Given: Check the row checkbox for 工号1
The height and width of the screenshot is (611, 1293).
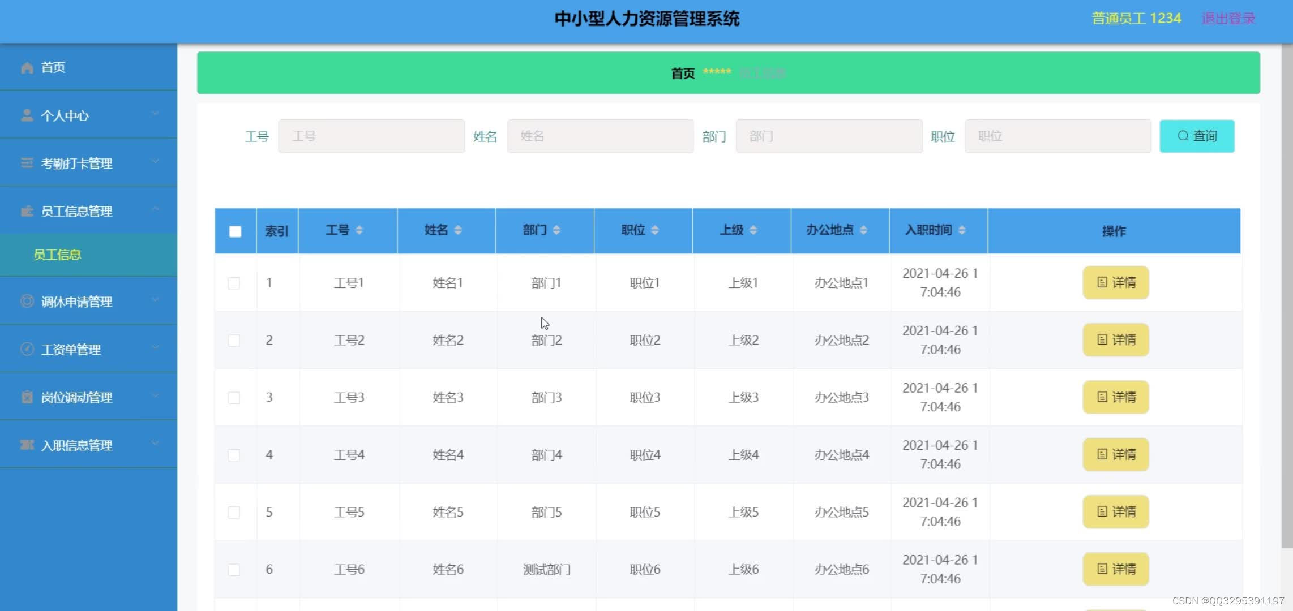Looking at the screenshot, I should coord(234,283).
